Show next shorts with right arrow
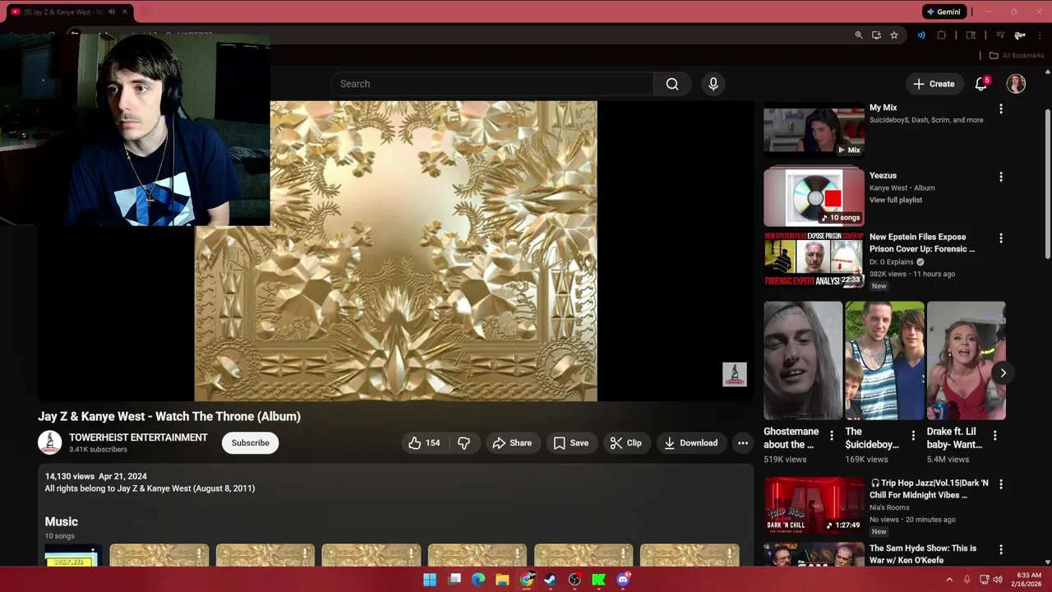 [1003, 373]
